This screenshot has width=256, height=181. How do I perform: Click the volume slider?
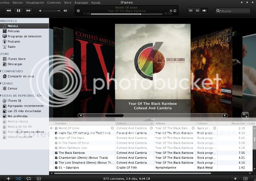[52, 11]
